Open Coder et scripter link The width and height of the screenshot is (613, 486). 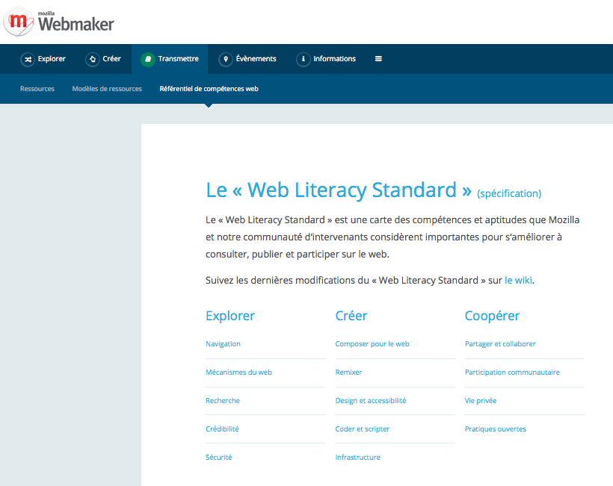[x=362, y=429]
